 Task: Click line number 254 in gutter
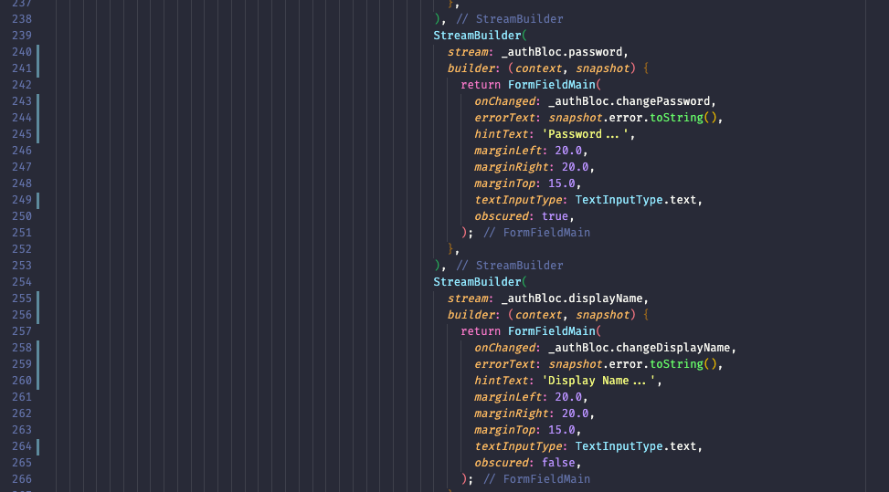point(22,281)
